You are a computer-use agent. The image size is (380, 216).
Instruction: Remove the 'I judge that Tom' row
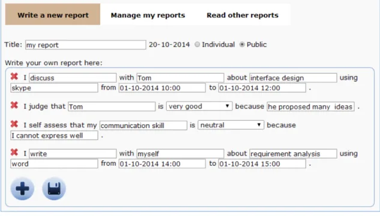point(14,105)
